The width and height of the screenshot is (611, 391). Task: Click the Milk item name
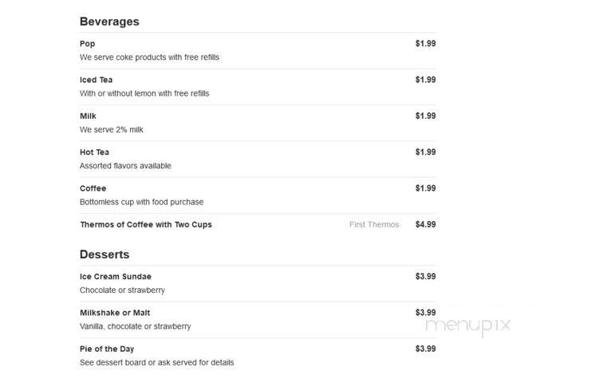[88, 117]
